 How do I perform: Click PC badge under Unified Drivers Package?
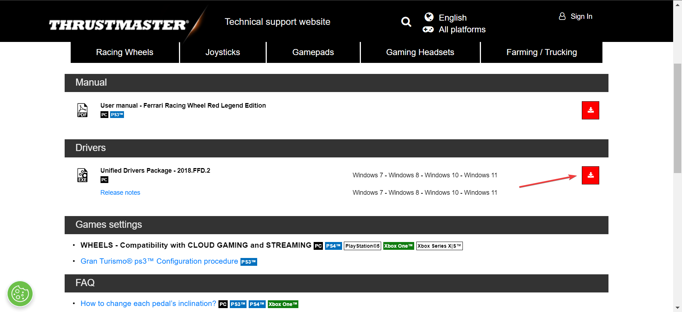tap(104, 180)
